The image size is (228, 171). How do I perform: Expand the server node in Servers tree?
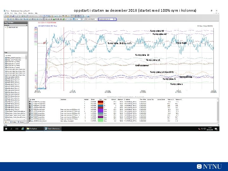coord(5,27)
